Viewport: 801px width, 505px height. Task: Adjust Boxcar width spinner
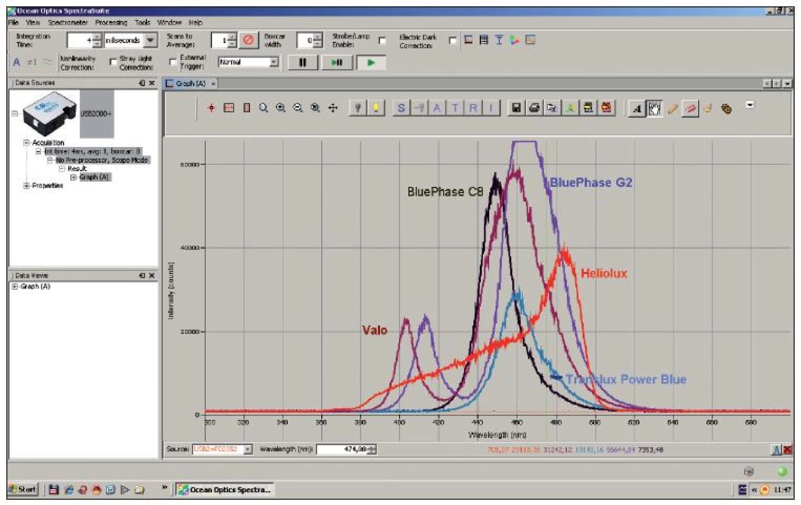(318, 40)
